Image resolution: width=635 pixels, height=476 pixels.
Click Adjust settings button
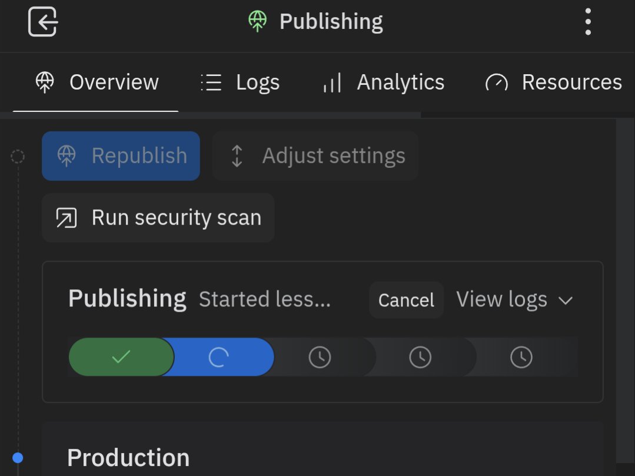pos(315,156)
